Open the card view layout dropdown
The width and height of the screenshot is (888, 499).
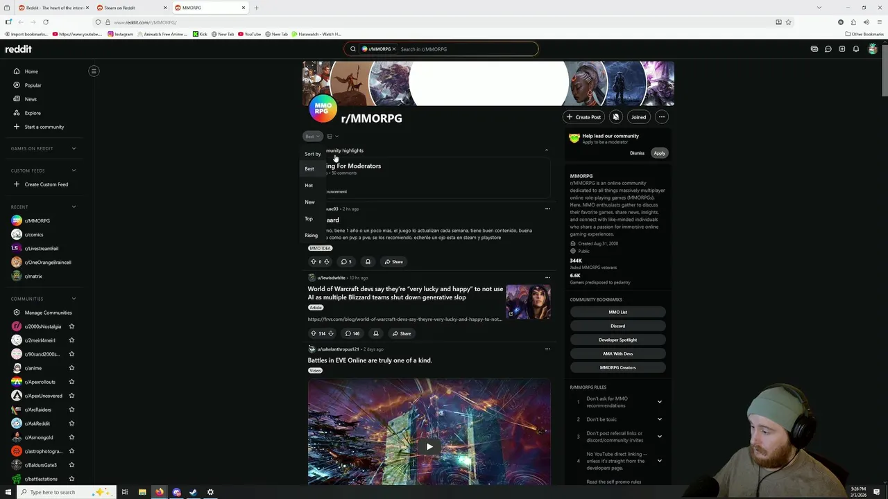click(333, 137)
